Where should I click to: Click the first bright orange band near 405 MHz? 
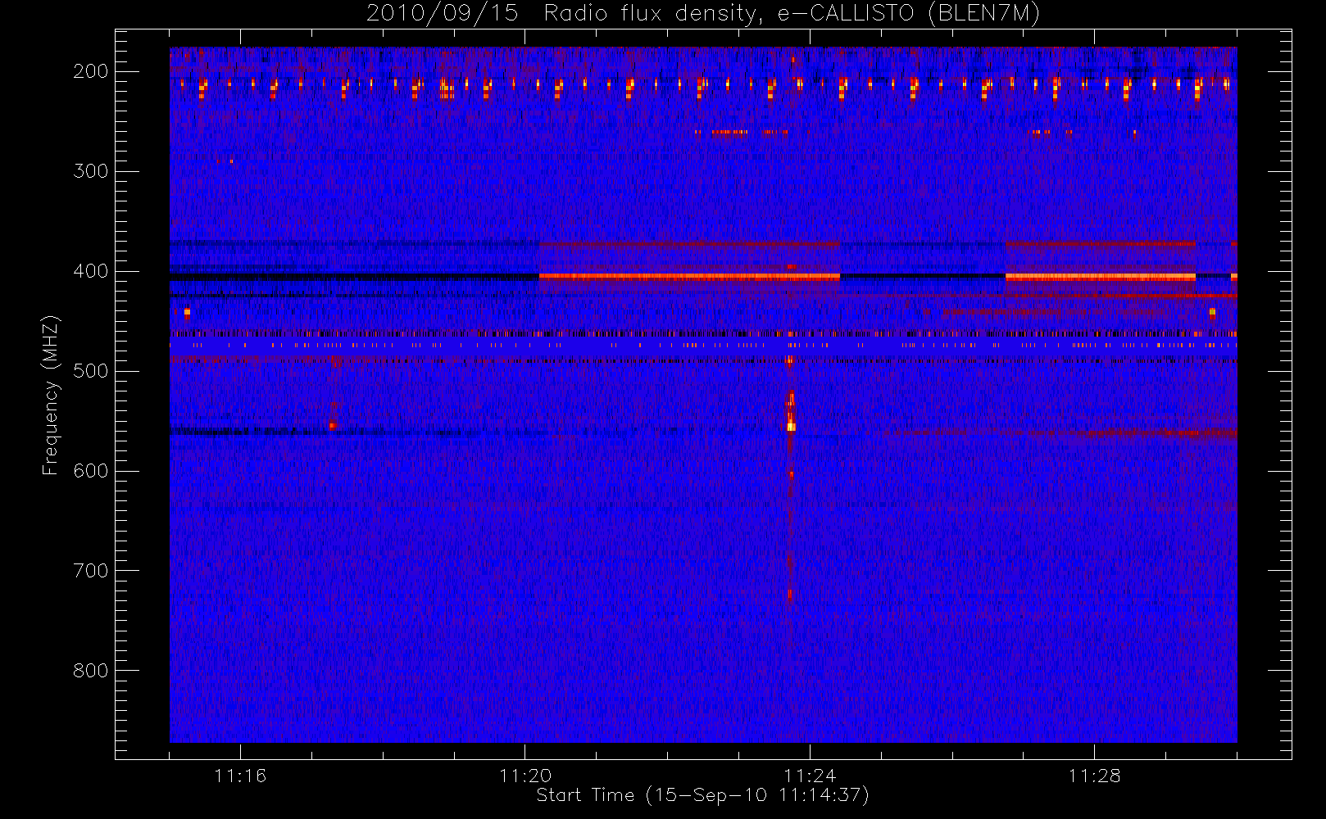tap(689, 277)
